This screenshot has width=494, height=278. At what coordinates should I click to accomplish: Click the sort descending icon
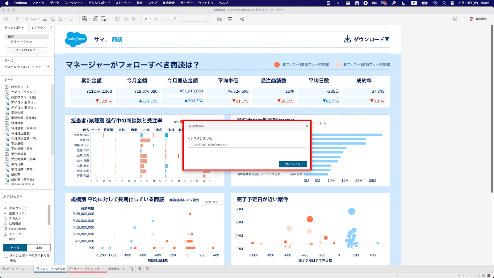tap(134, 19)
